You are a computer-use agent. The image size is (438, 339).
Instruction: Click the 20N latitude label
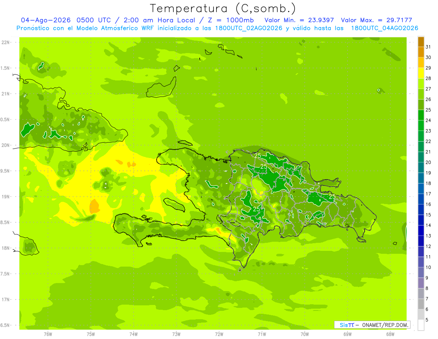pos(6,145)
